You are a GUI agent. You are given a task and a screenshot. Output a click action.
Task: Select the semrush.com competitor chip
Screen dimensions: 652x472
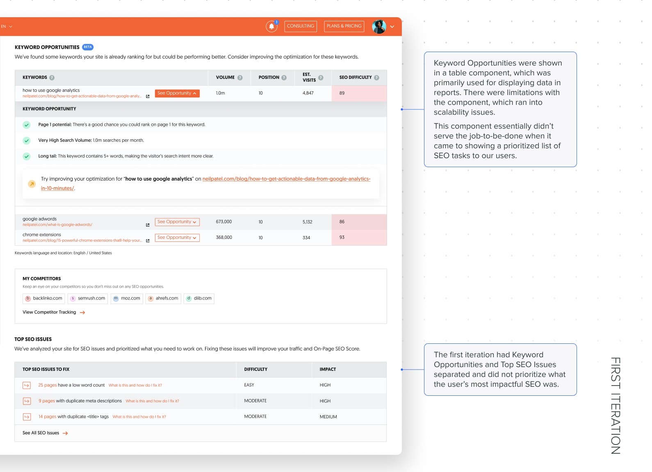click(88, 298)
